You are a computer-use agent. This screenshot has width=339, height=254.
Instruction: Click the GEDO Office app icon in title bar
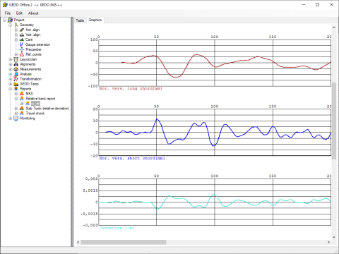(5, 5)
